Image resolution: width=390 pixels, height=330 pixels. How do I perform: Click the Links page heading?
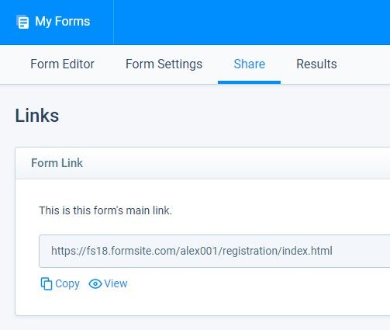37,116
